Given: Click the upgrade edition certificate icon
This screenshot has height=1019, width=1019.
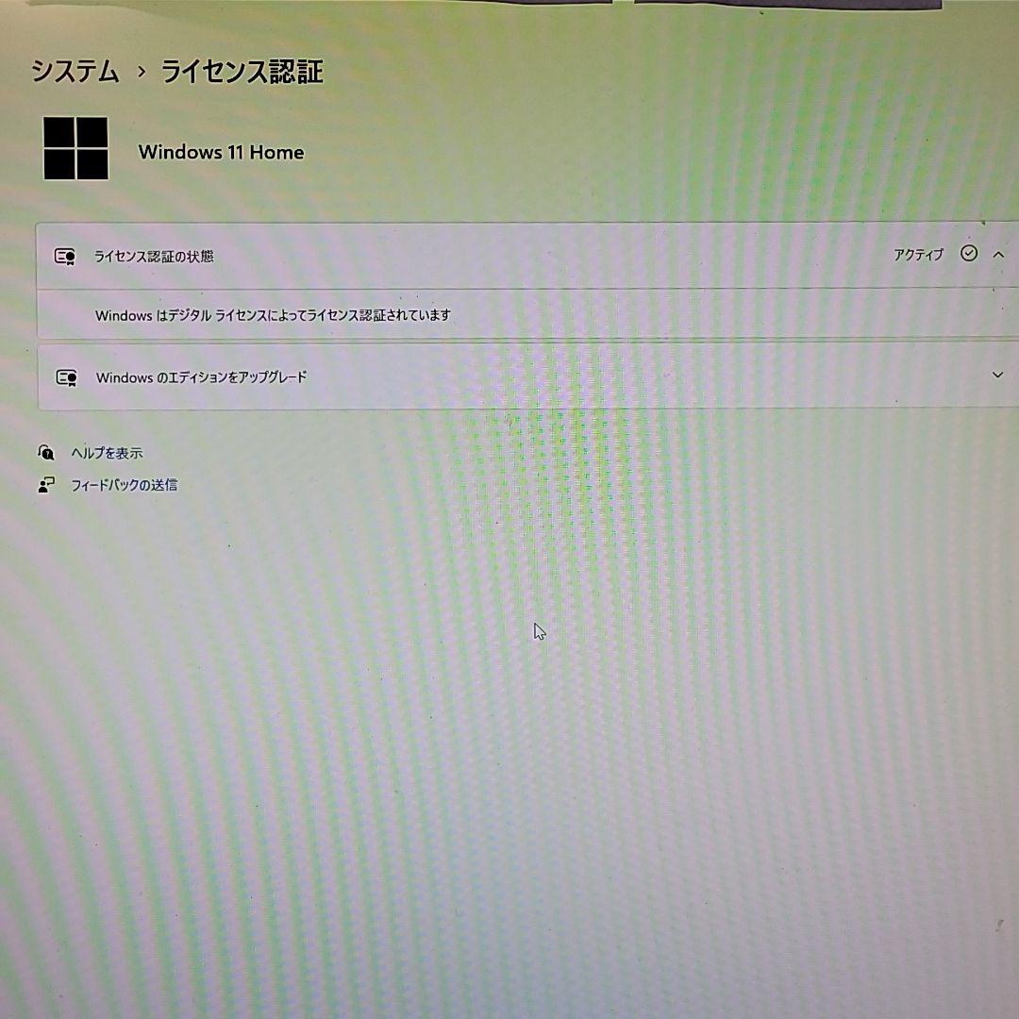Looking at the screenshot, I should tap(65, 376).
